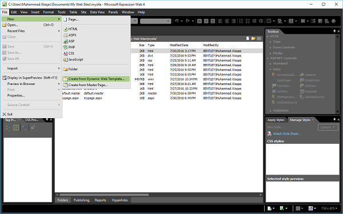This screenshot has width=343, height=214.
Task: Expand Preview in Browser submenu
Action: click(31, 84)
